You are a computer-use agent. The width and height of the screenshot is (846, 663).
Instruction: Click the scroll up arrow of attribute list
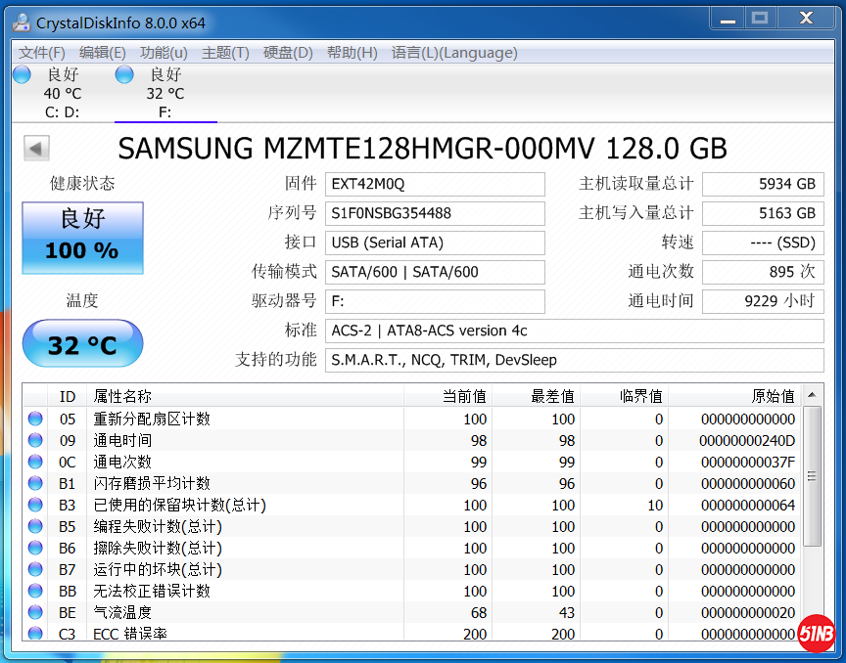coord(813,395)
